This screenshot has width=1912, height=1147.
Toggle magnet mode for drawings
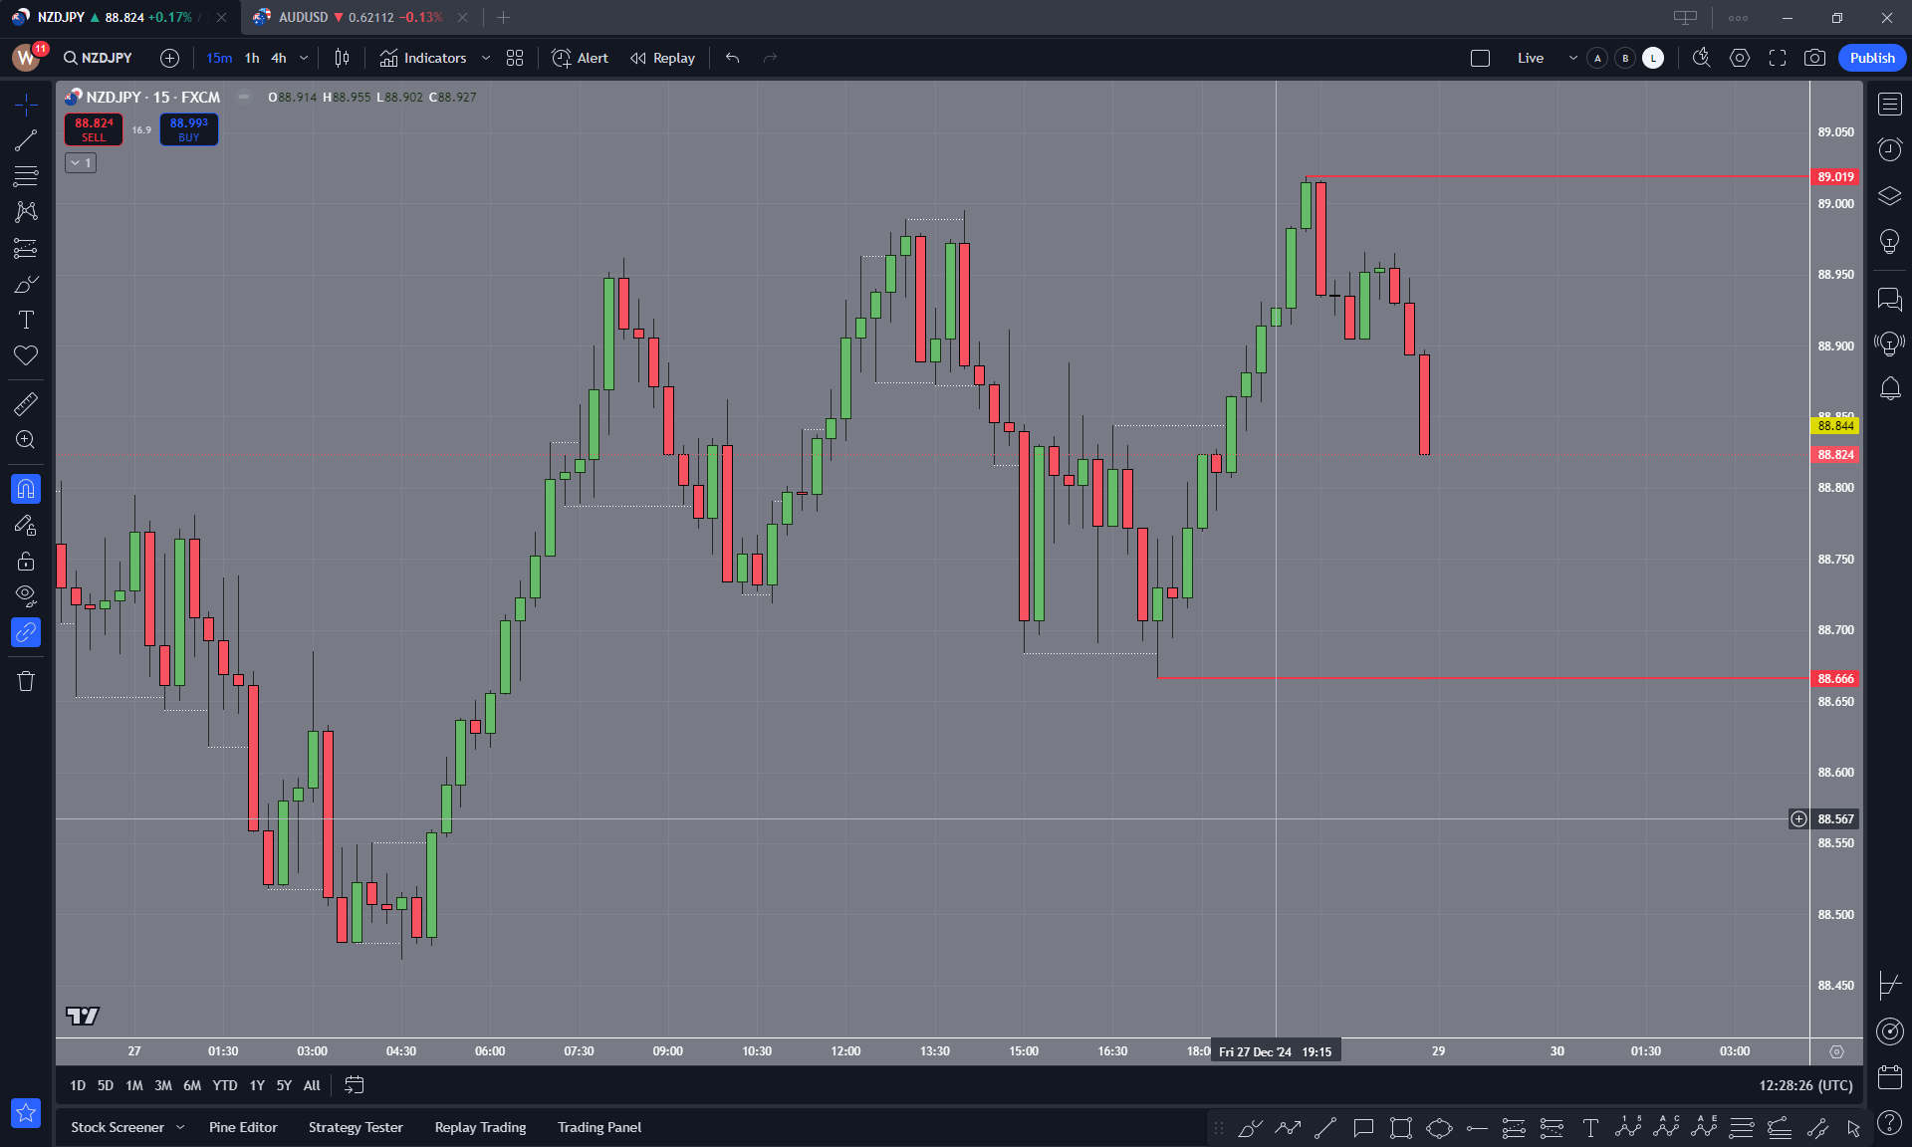tap(26, 489)
